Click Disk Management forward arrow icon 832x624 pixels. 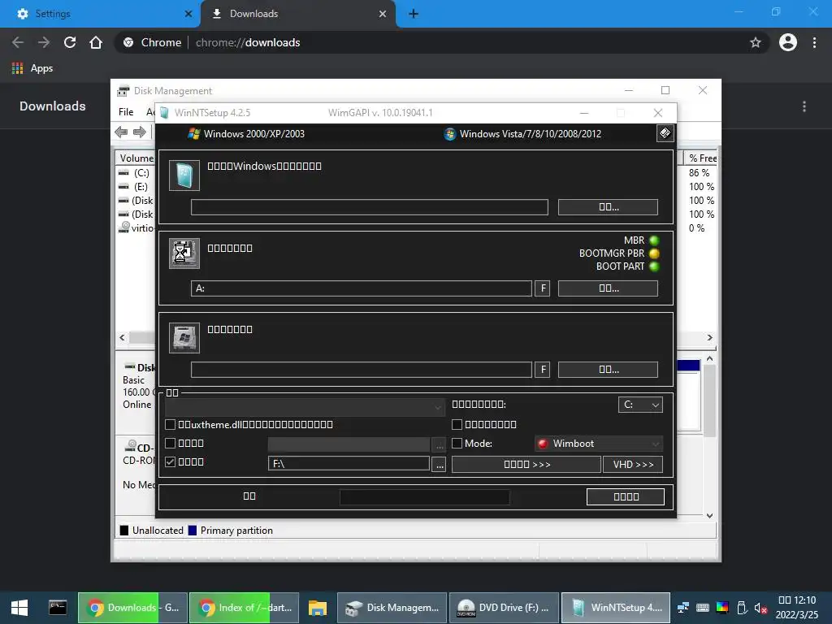[x=140, y=132]
